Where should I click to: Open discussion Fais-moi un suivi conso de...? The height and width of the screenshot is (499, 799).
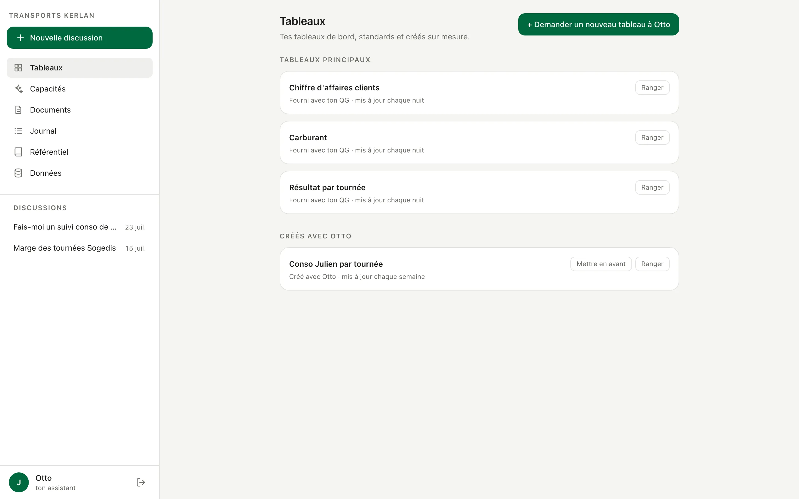[80, 227]
